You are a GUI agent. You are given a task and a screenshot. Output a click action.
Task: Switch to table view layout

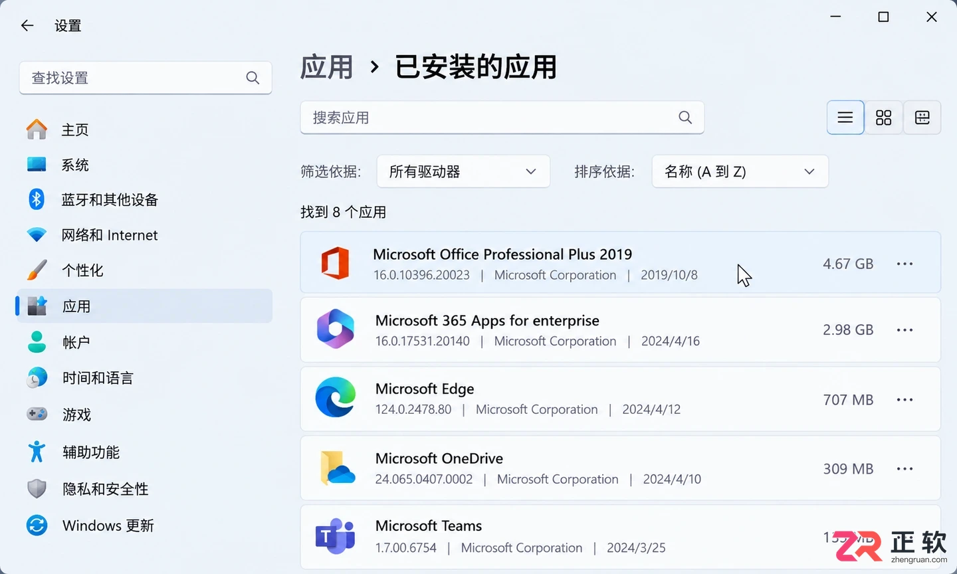(x=922, y=118)
